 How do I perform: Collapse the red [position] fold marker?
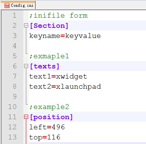click(26, 117)
